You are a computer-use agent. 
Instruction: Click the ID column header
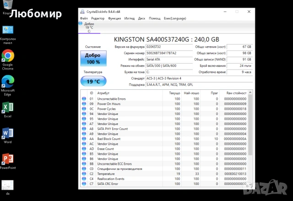92,93
